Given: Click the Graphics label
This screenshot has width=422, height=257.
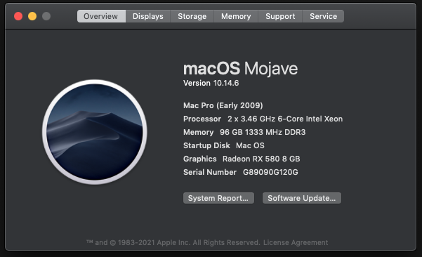Looking at the screenshot, I should coord(200,159).
